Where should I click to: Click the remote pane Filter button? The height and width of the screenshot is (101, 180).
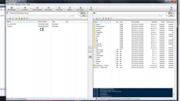[x=171, y=16]
